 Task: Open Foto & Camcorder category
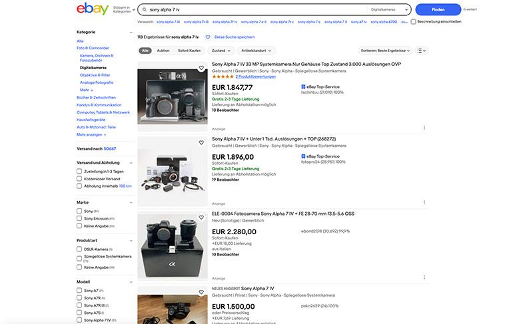pos(93,48)
